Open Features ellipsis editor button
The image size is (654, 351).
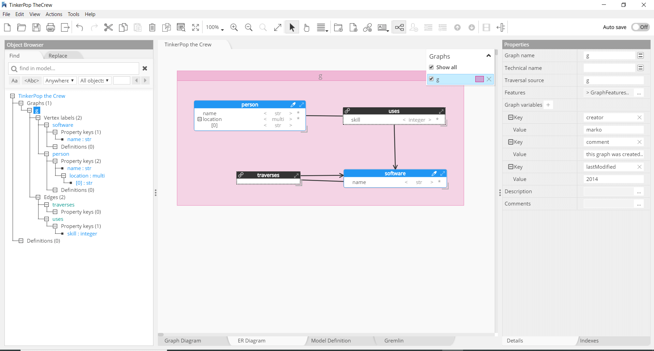point(639,93)
